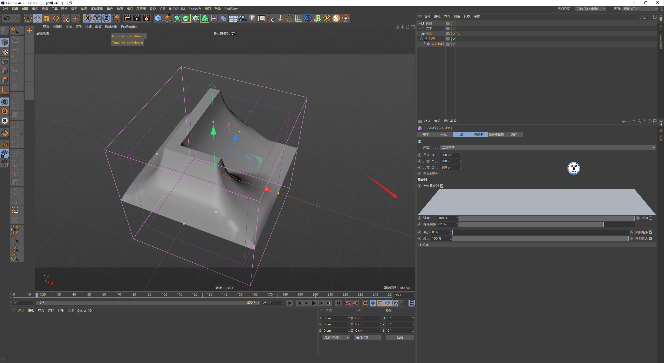This screenshot has width=664, height=363.
Task: Open the 对象 (相对) coordinate dropdown
Action: (336, 337)
